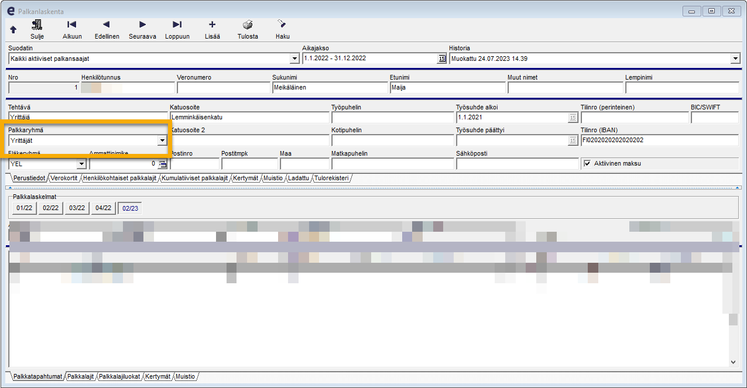Jump to last record with Loppuun
Screen dimensions: 747x388
177,25
